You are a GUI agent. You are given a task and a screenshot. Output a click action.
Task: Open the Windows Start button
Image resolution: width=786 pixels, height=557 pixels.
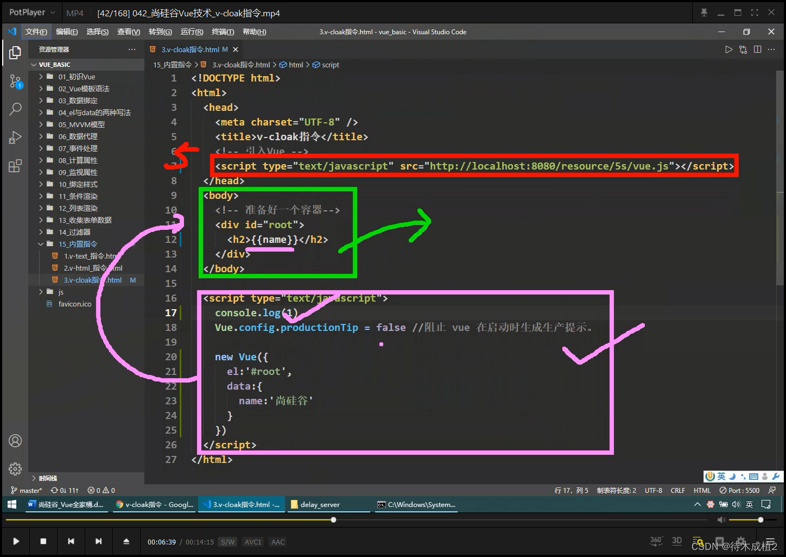coord(11,504)
